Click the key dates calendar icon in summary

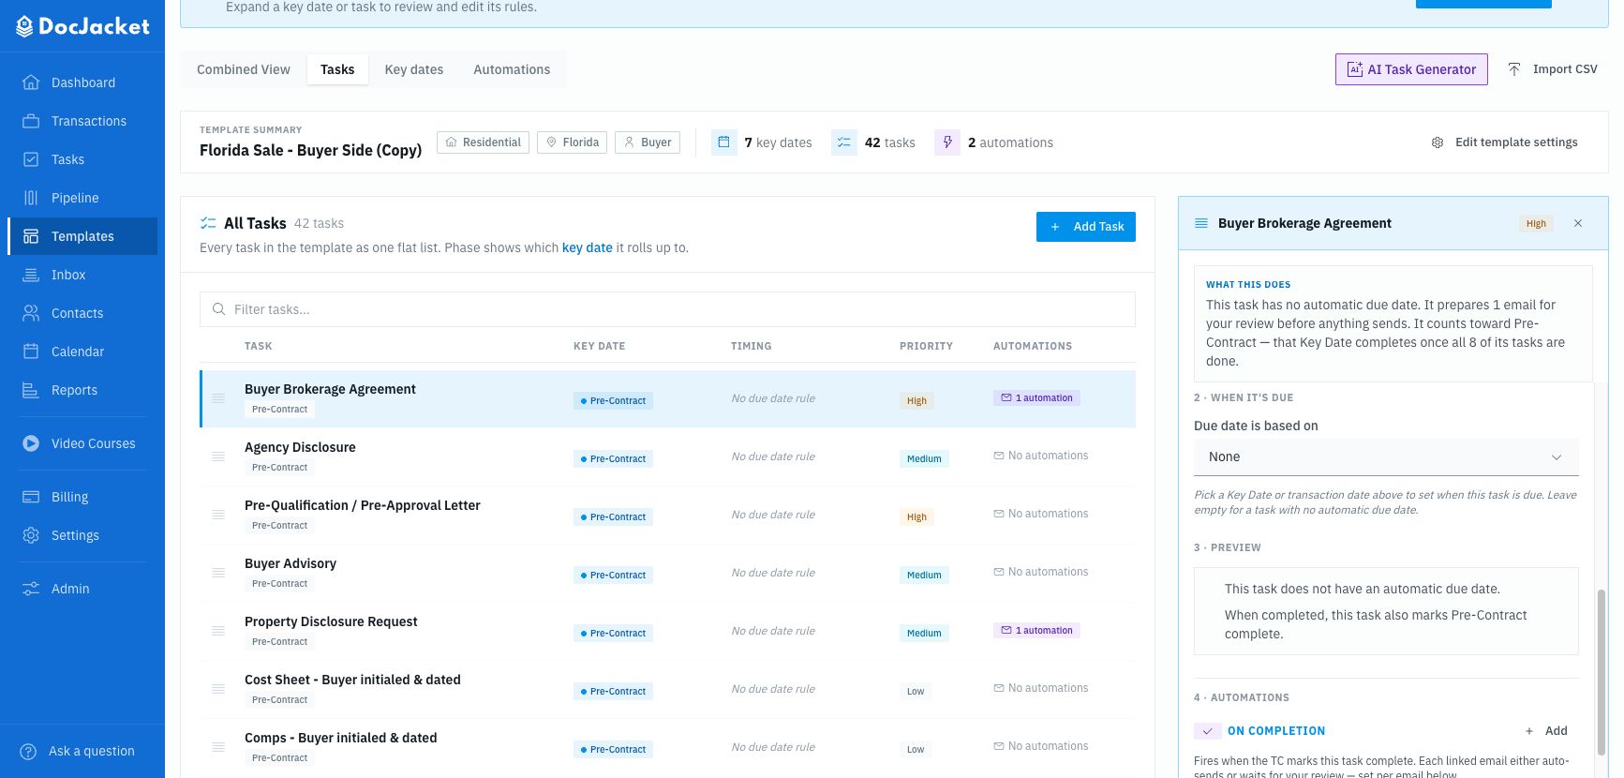tap(723, 142)
